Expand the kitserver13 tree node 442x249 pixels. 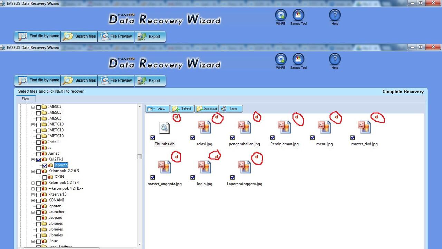(33, 195)
